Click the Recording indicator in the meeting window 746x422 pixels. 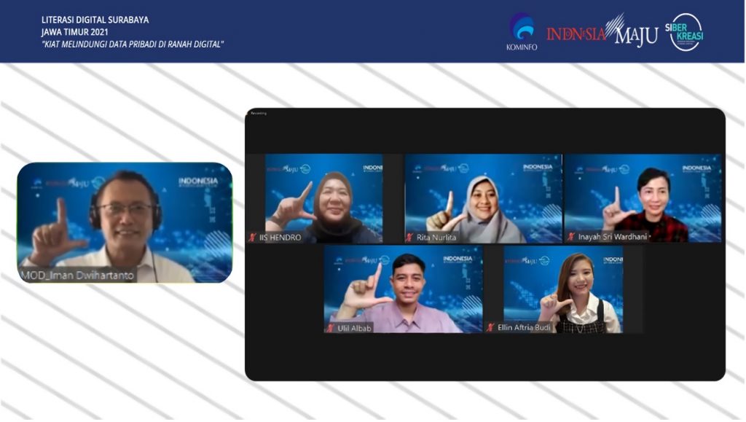[x=259, y=114]
